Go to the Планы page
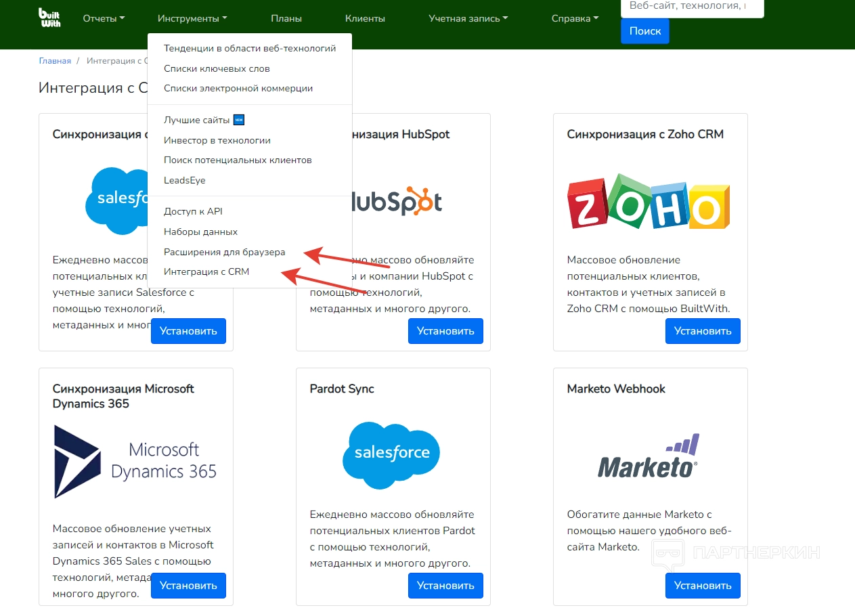Screen dimensions: 855x610 tap(286, 19)
